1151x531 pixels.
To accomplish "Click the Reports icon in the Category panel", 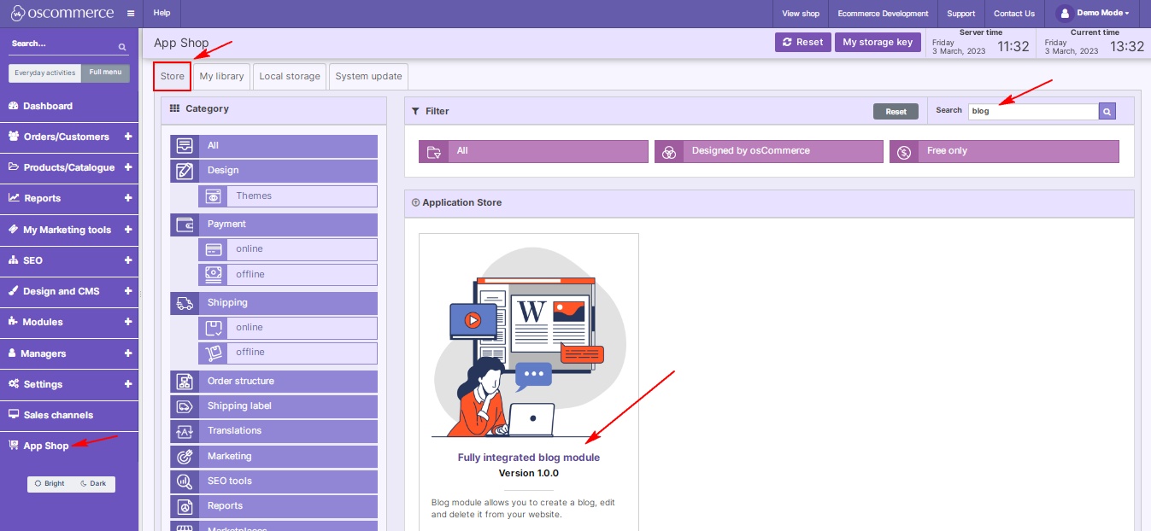I will pyautogui.click(x=185, y=506).
